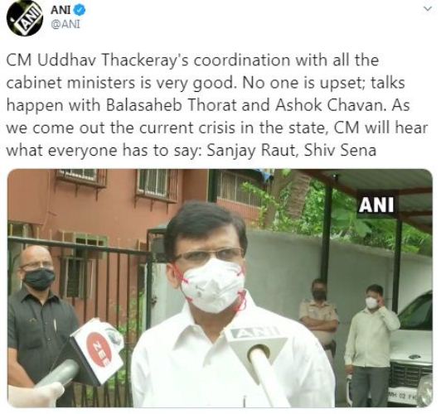
Task: Open the tweet's attached photo
Action: point(220,288)
